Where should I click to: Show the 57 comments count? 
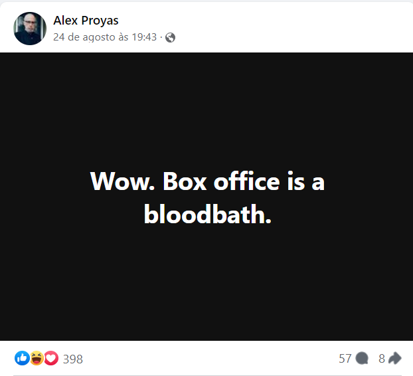click(x=345, y=359)
